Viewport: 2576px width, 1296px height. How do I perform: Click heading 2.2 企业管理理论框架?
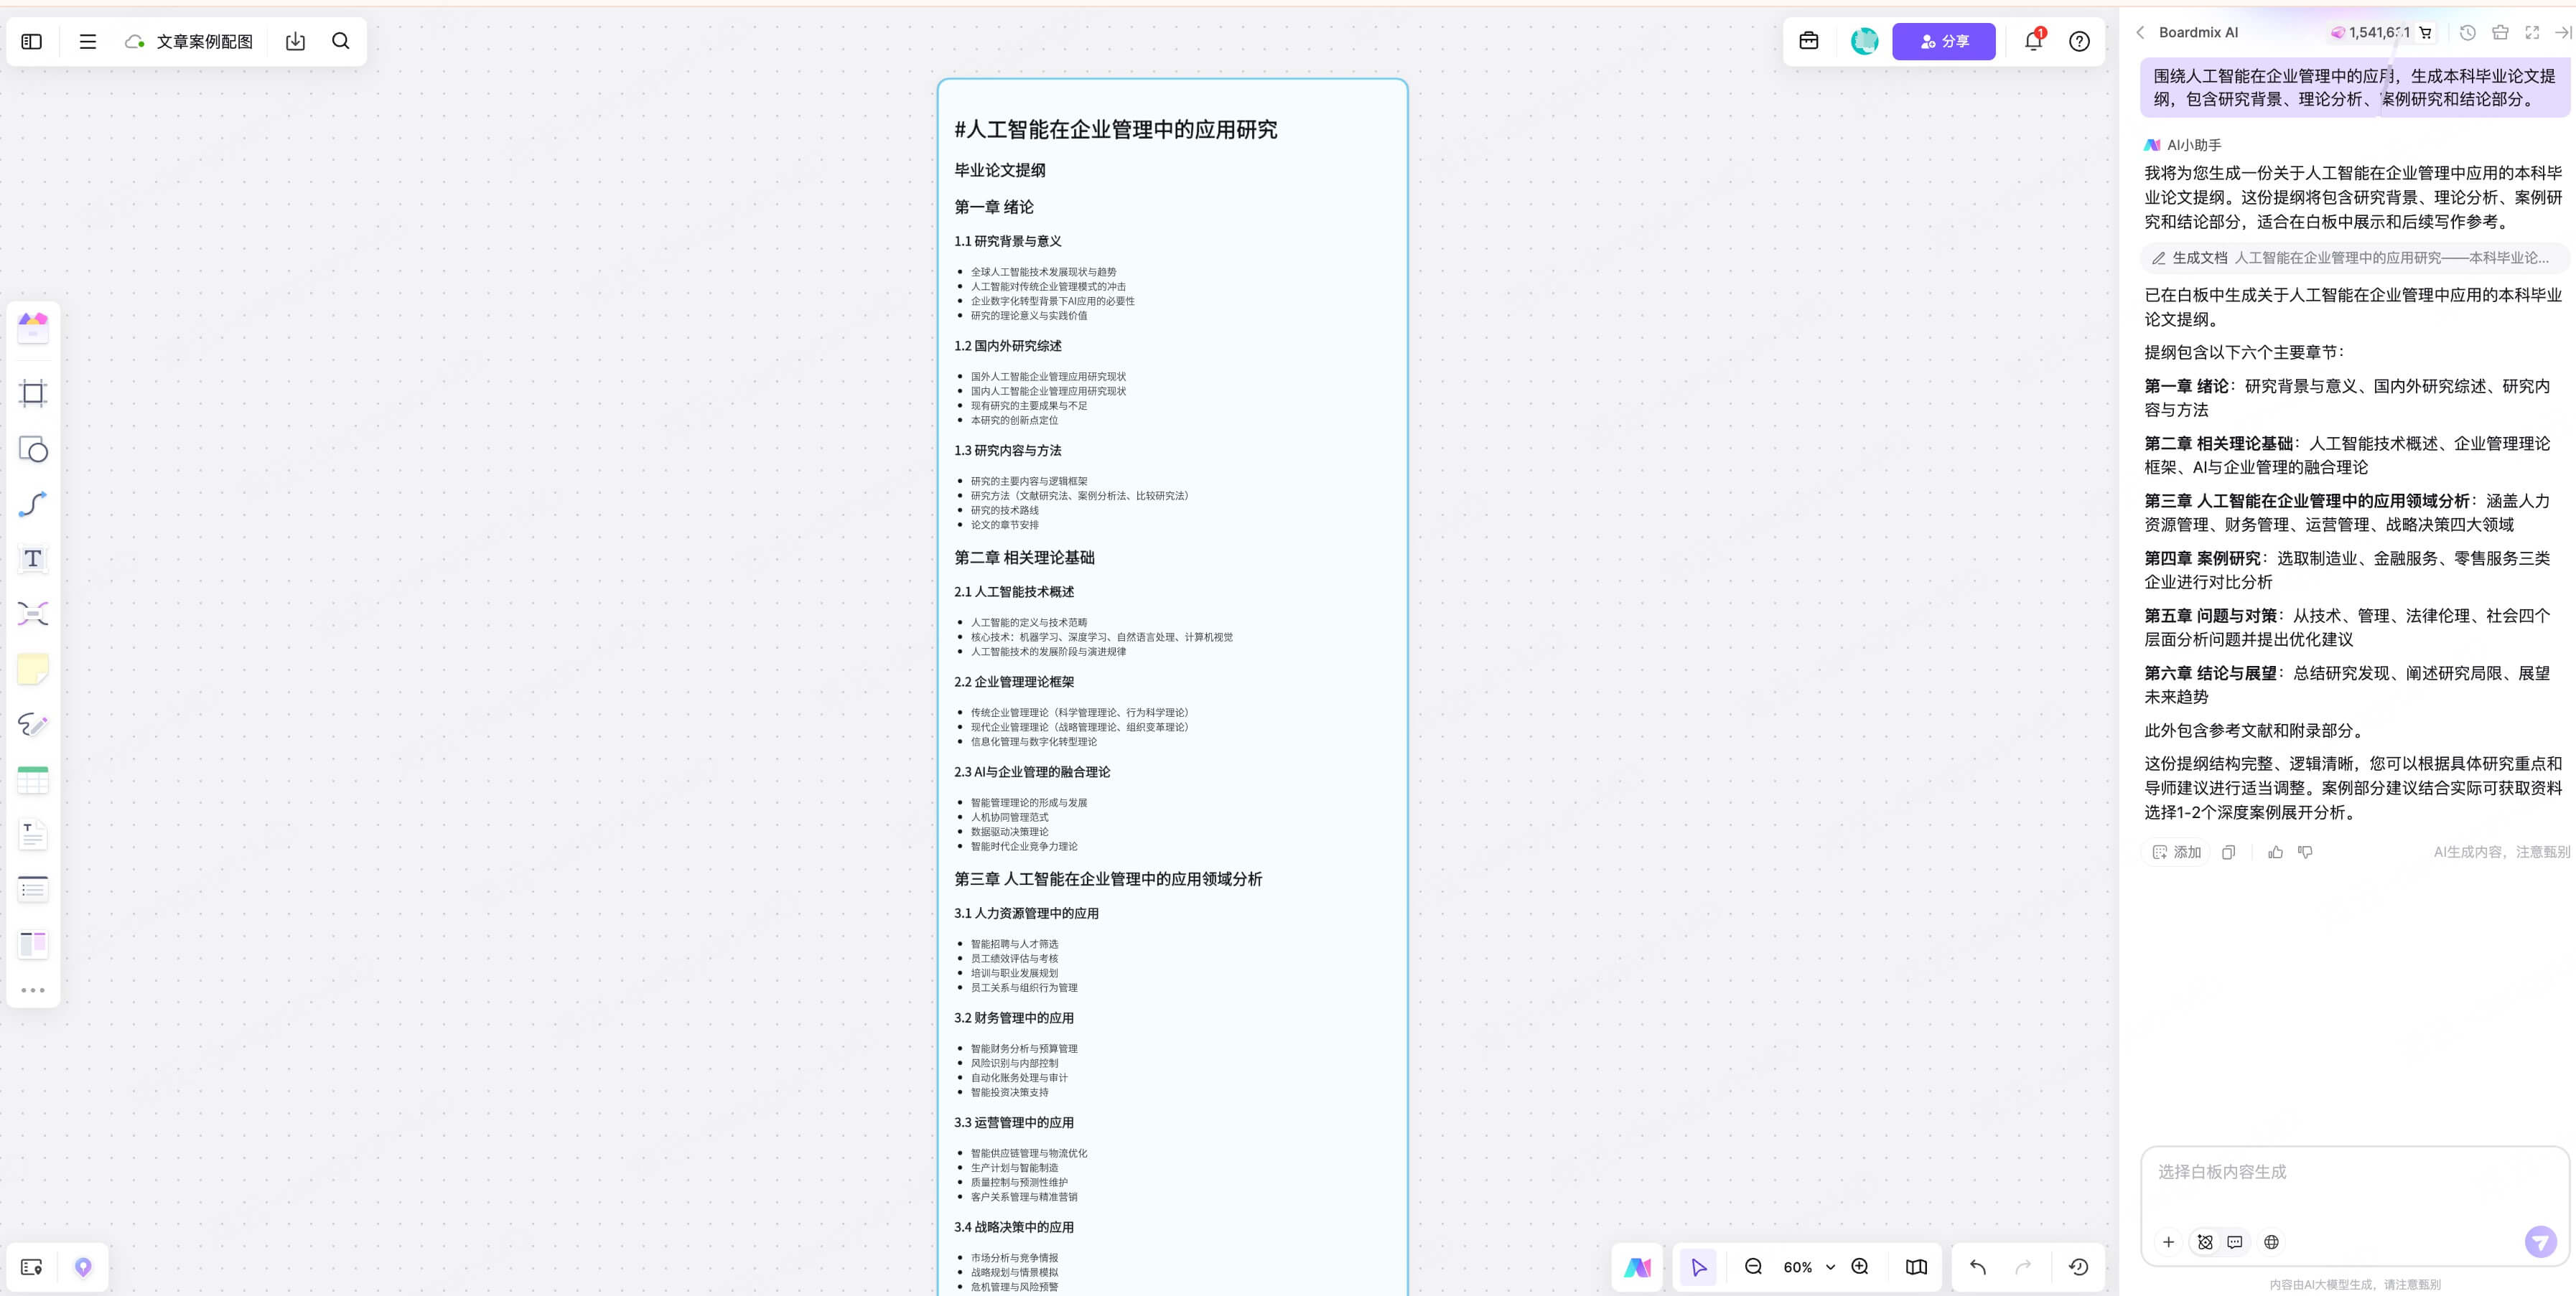coord(1014,682)
